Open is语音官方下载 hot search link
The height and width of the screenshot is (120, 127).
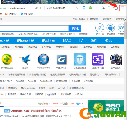pyautogui.click(x=49, y=34)
